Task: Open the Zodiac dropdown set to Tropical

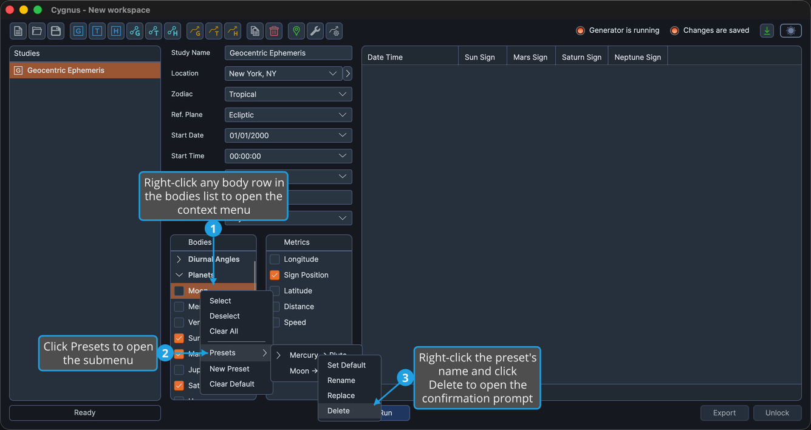Action: tap(288, 94)
